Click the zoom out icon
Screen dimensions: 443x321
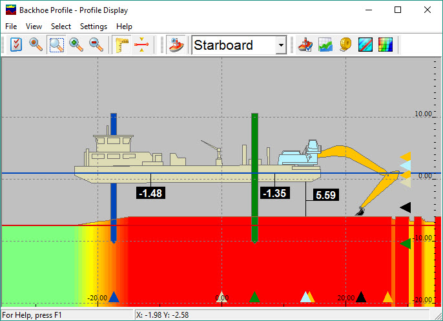[x=96, y=45]
